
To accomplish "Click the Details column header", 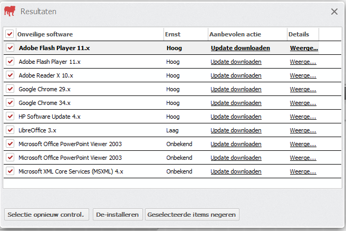I will pos(303,34).
